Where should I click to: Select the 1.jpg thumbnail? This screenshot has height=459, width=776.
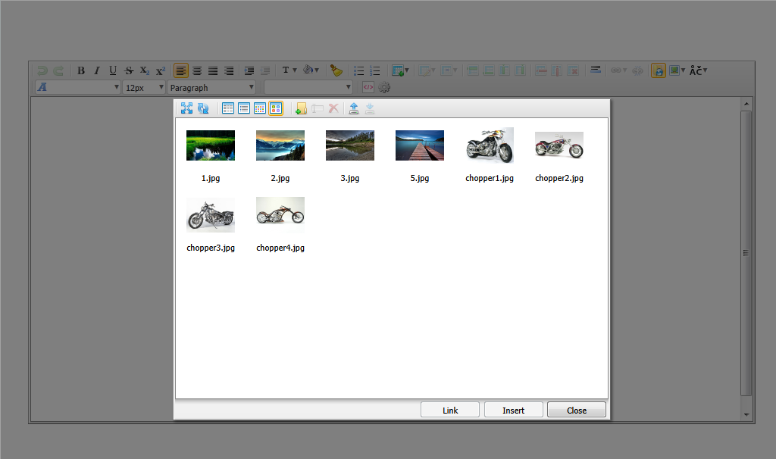[x=211, y=145]
